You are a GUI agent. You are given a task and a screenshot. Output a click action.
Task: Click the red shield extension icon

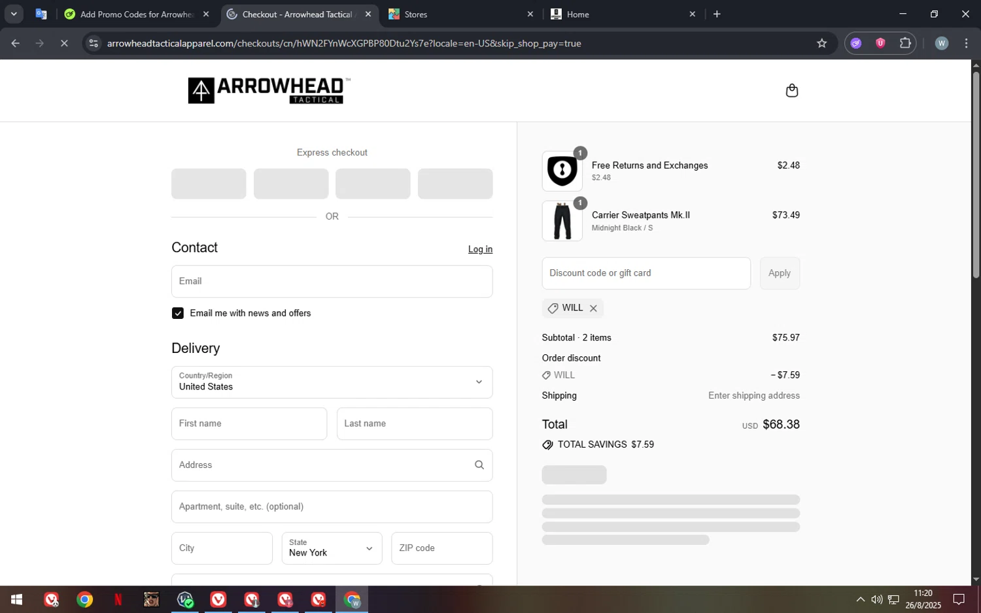tap(880, 43)
